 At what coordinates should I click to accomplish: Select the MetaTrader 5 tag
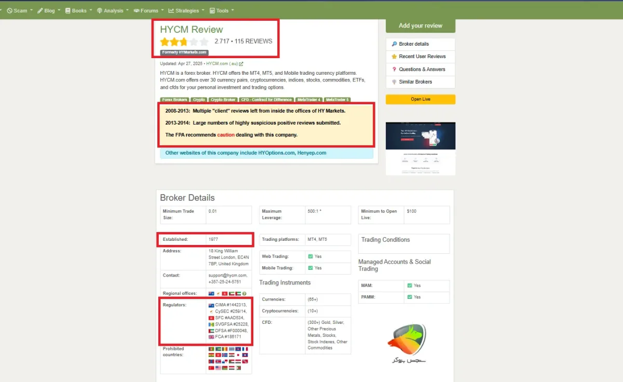point(337,100)
